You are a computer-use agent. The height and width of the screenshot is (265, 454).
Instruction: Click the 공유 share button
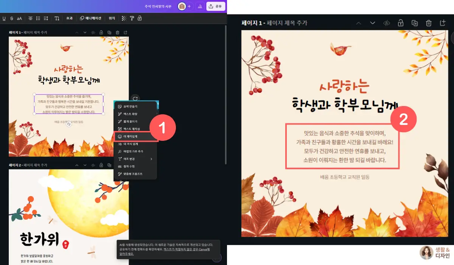coord(216,6)
